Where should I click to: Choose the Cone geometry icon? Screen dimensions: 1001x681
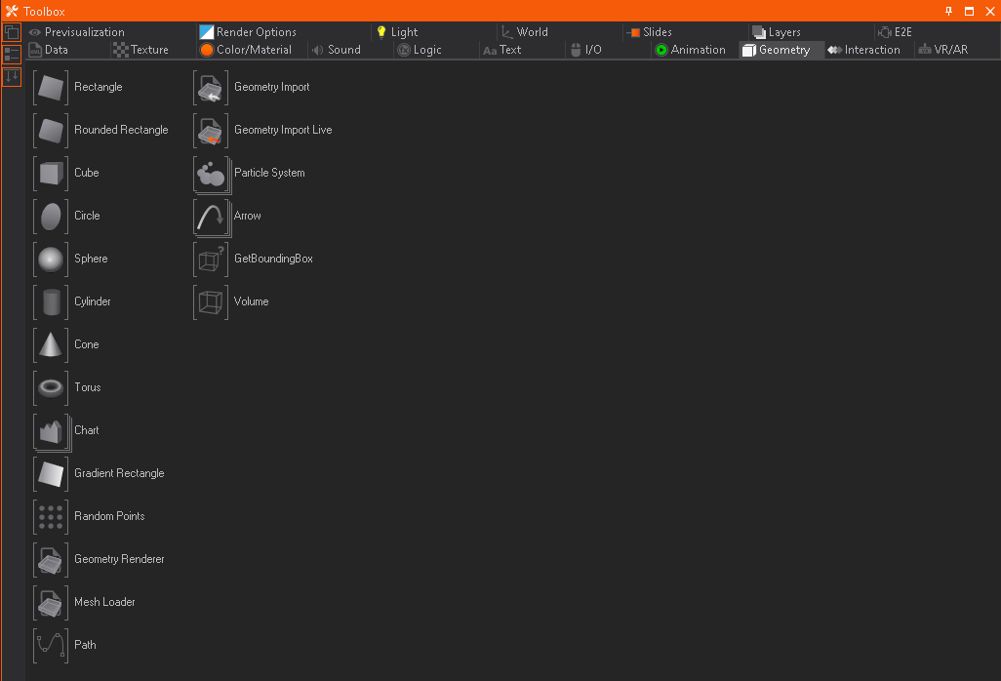51,344
